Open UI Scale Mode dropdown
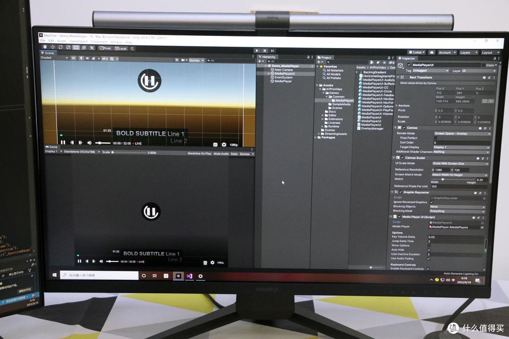Viewport: 509px width, 339px height. (x=460, y=163)
